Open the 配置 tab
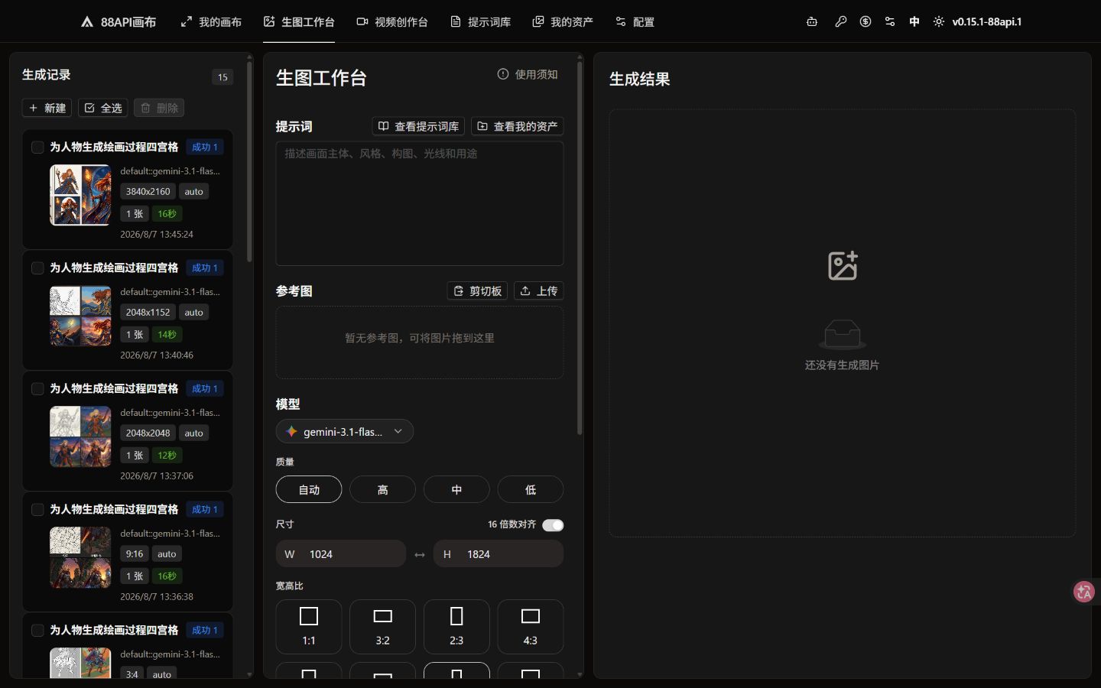Viewport: 1101px width, 688px height. 635,22
